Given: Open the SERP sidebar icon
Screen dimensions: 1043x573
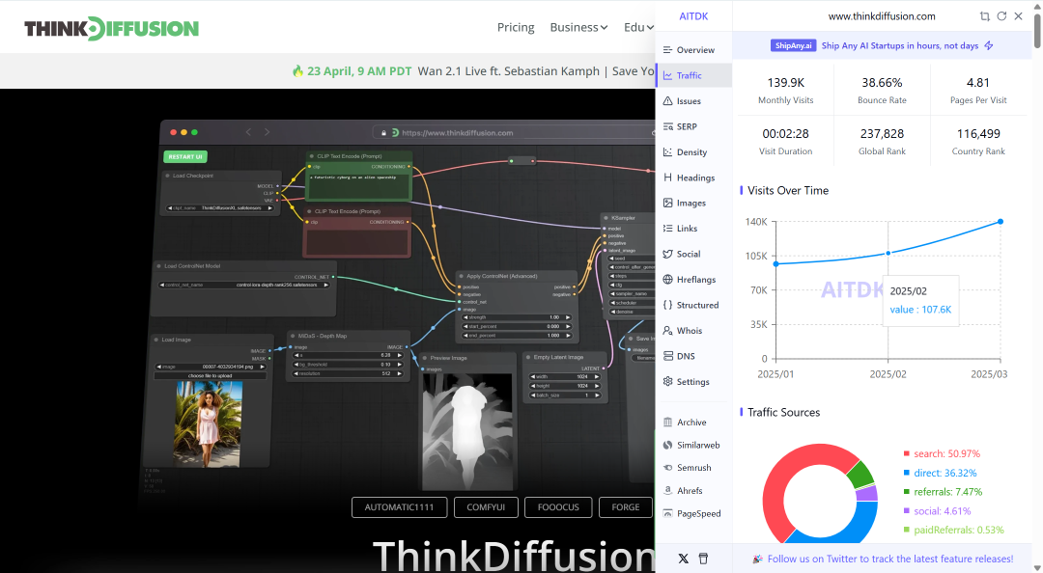Looking at the screenshot, I should 667,126.
